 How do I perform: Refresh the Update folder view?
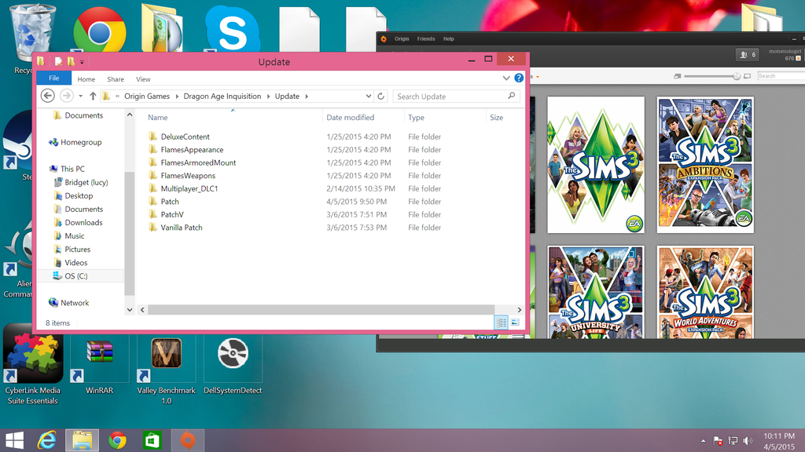[x=381, y=97]
